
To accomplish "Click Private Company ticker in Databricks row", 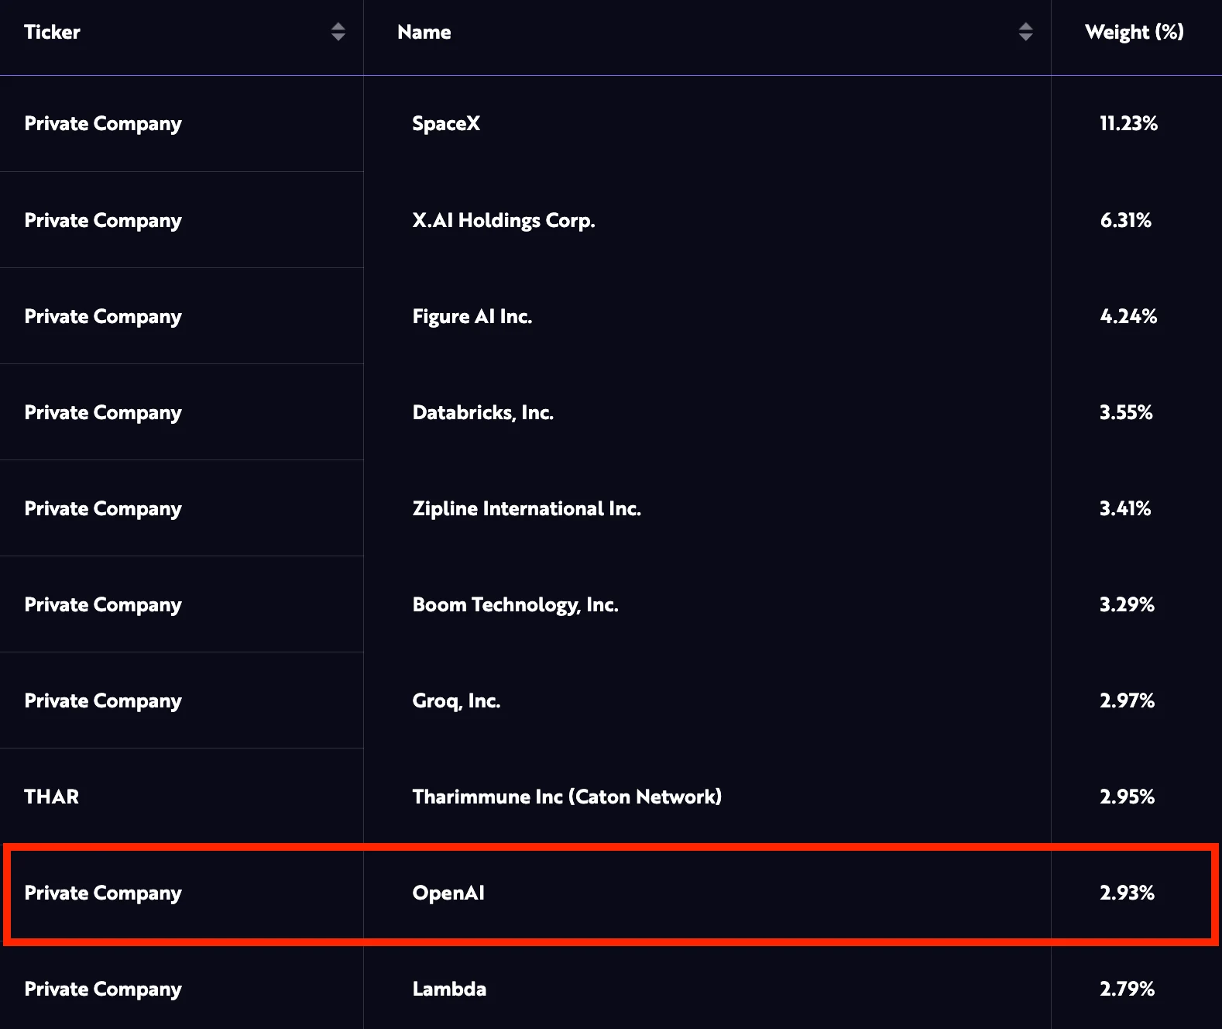I will pyautogui.click(x=103, y=413).
